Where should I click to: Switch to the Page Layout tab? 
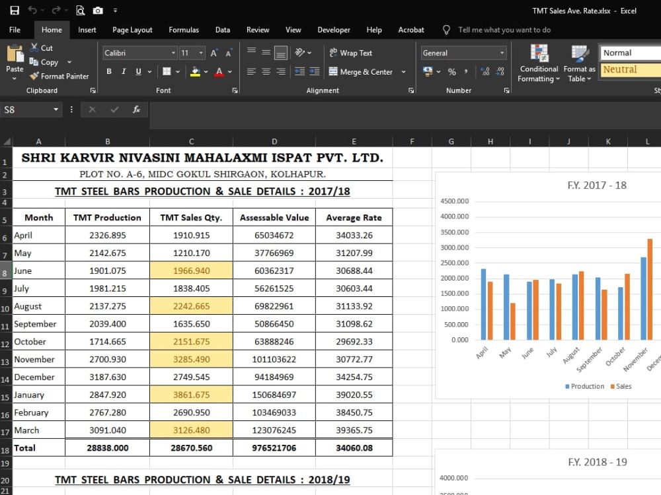pos(132,30)
